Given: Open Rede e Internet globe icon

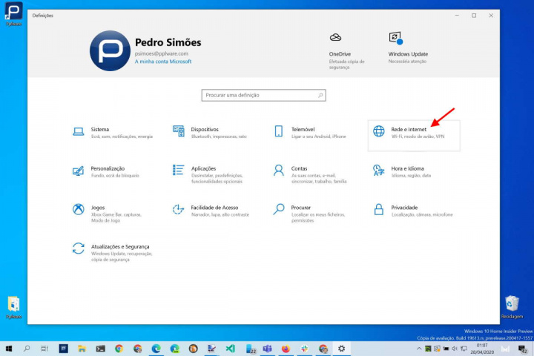Looking at the screenshot, I should 379,131.
